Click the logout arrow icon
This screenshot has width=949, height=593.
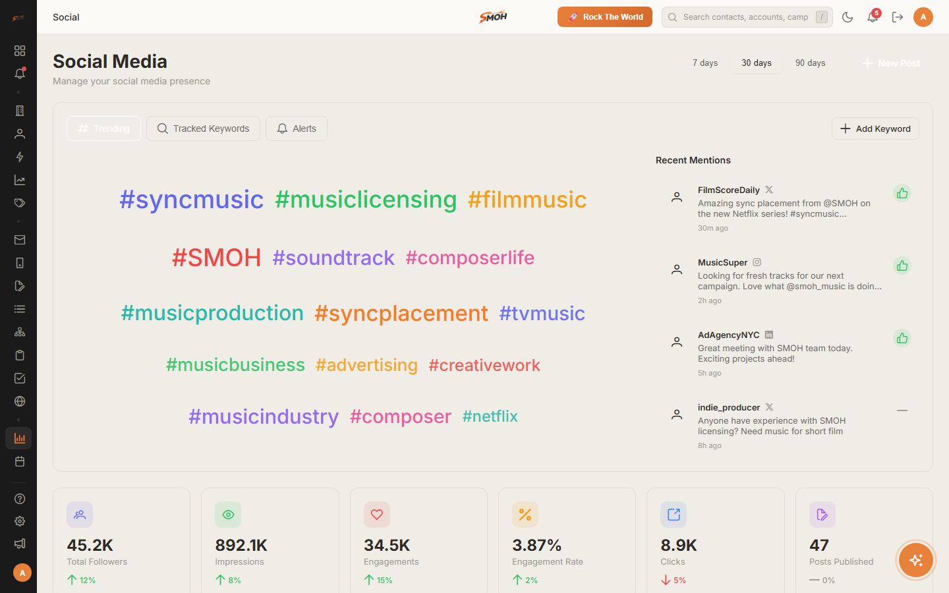tap(898, 17)
